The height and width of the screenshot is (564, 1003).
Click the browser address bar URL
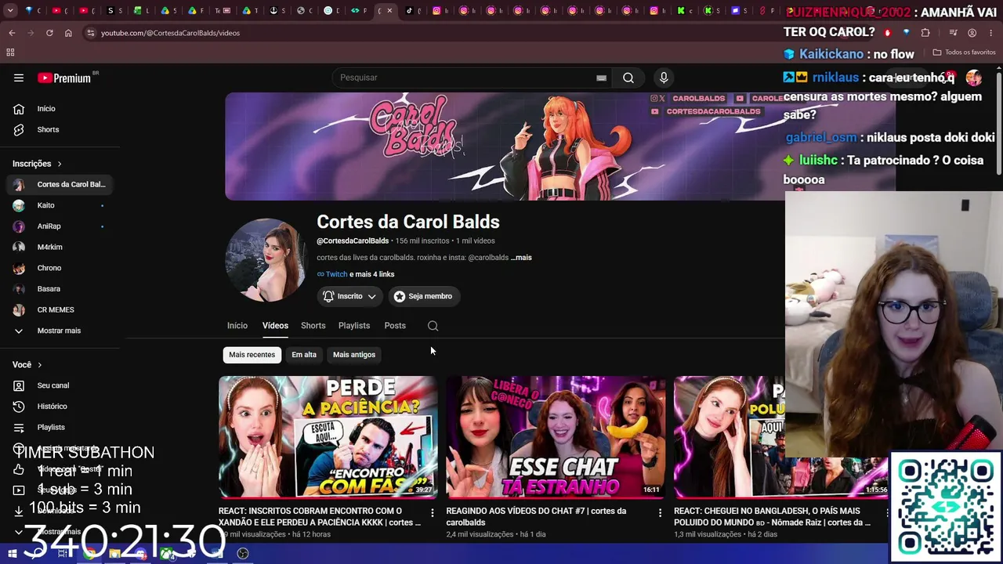coord(171,33)
